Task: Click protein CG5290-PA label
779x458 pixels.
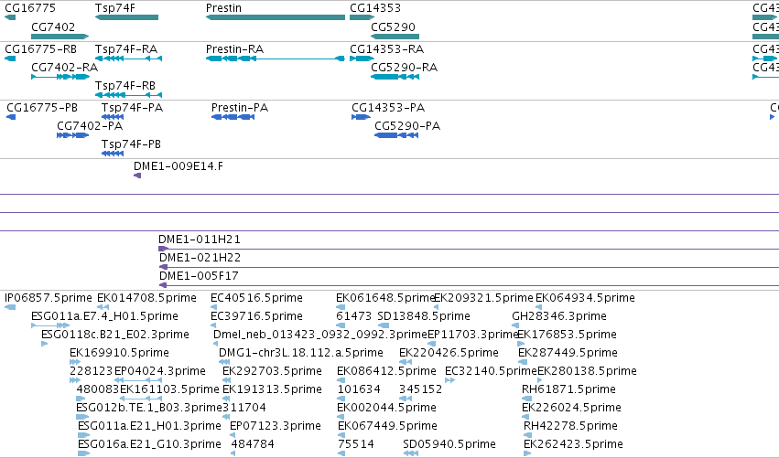Action: pyautogui.click(x=407, y=126)
